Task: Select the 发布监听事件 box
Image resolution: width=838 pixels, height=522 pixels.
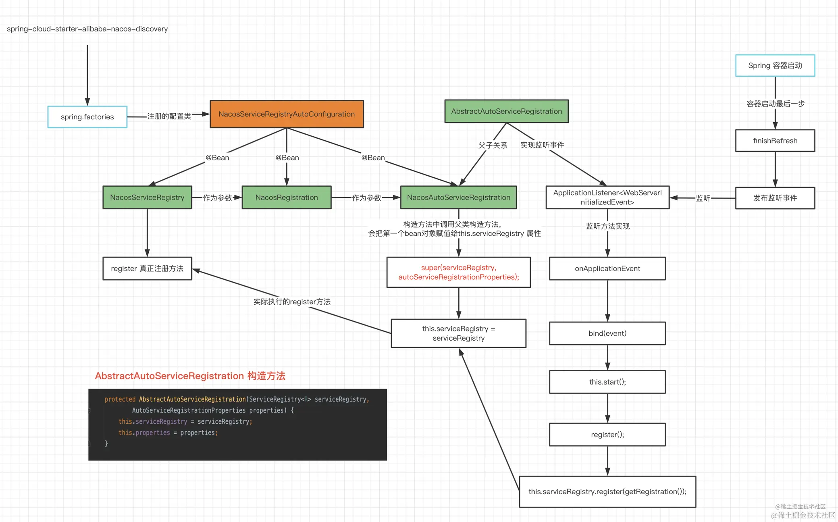Action: tap(775, 198)
